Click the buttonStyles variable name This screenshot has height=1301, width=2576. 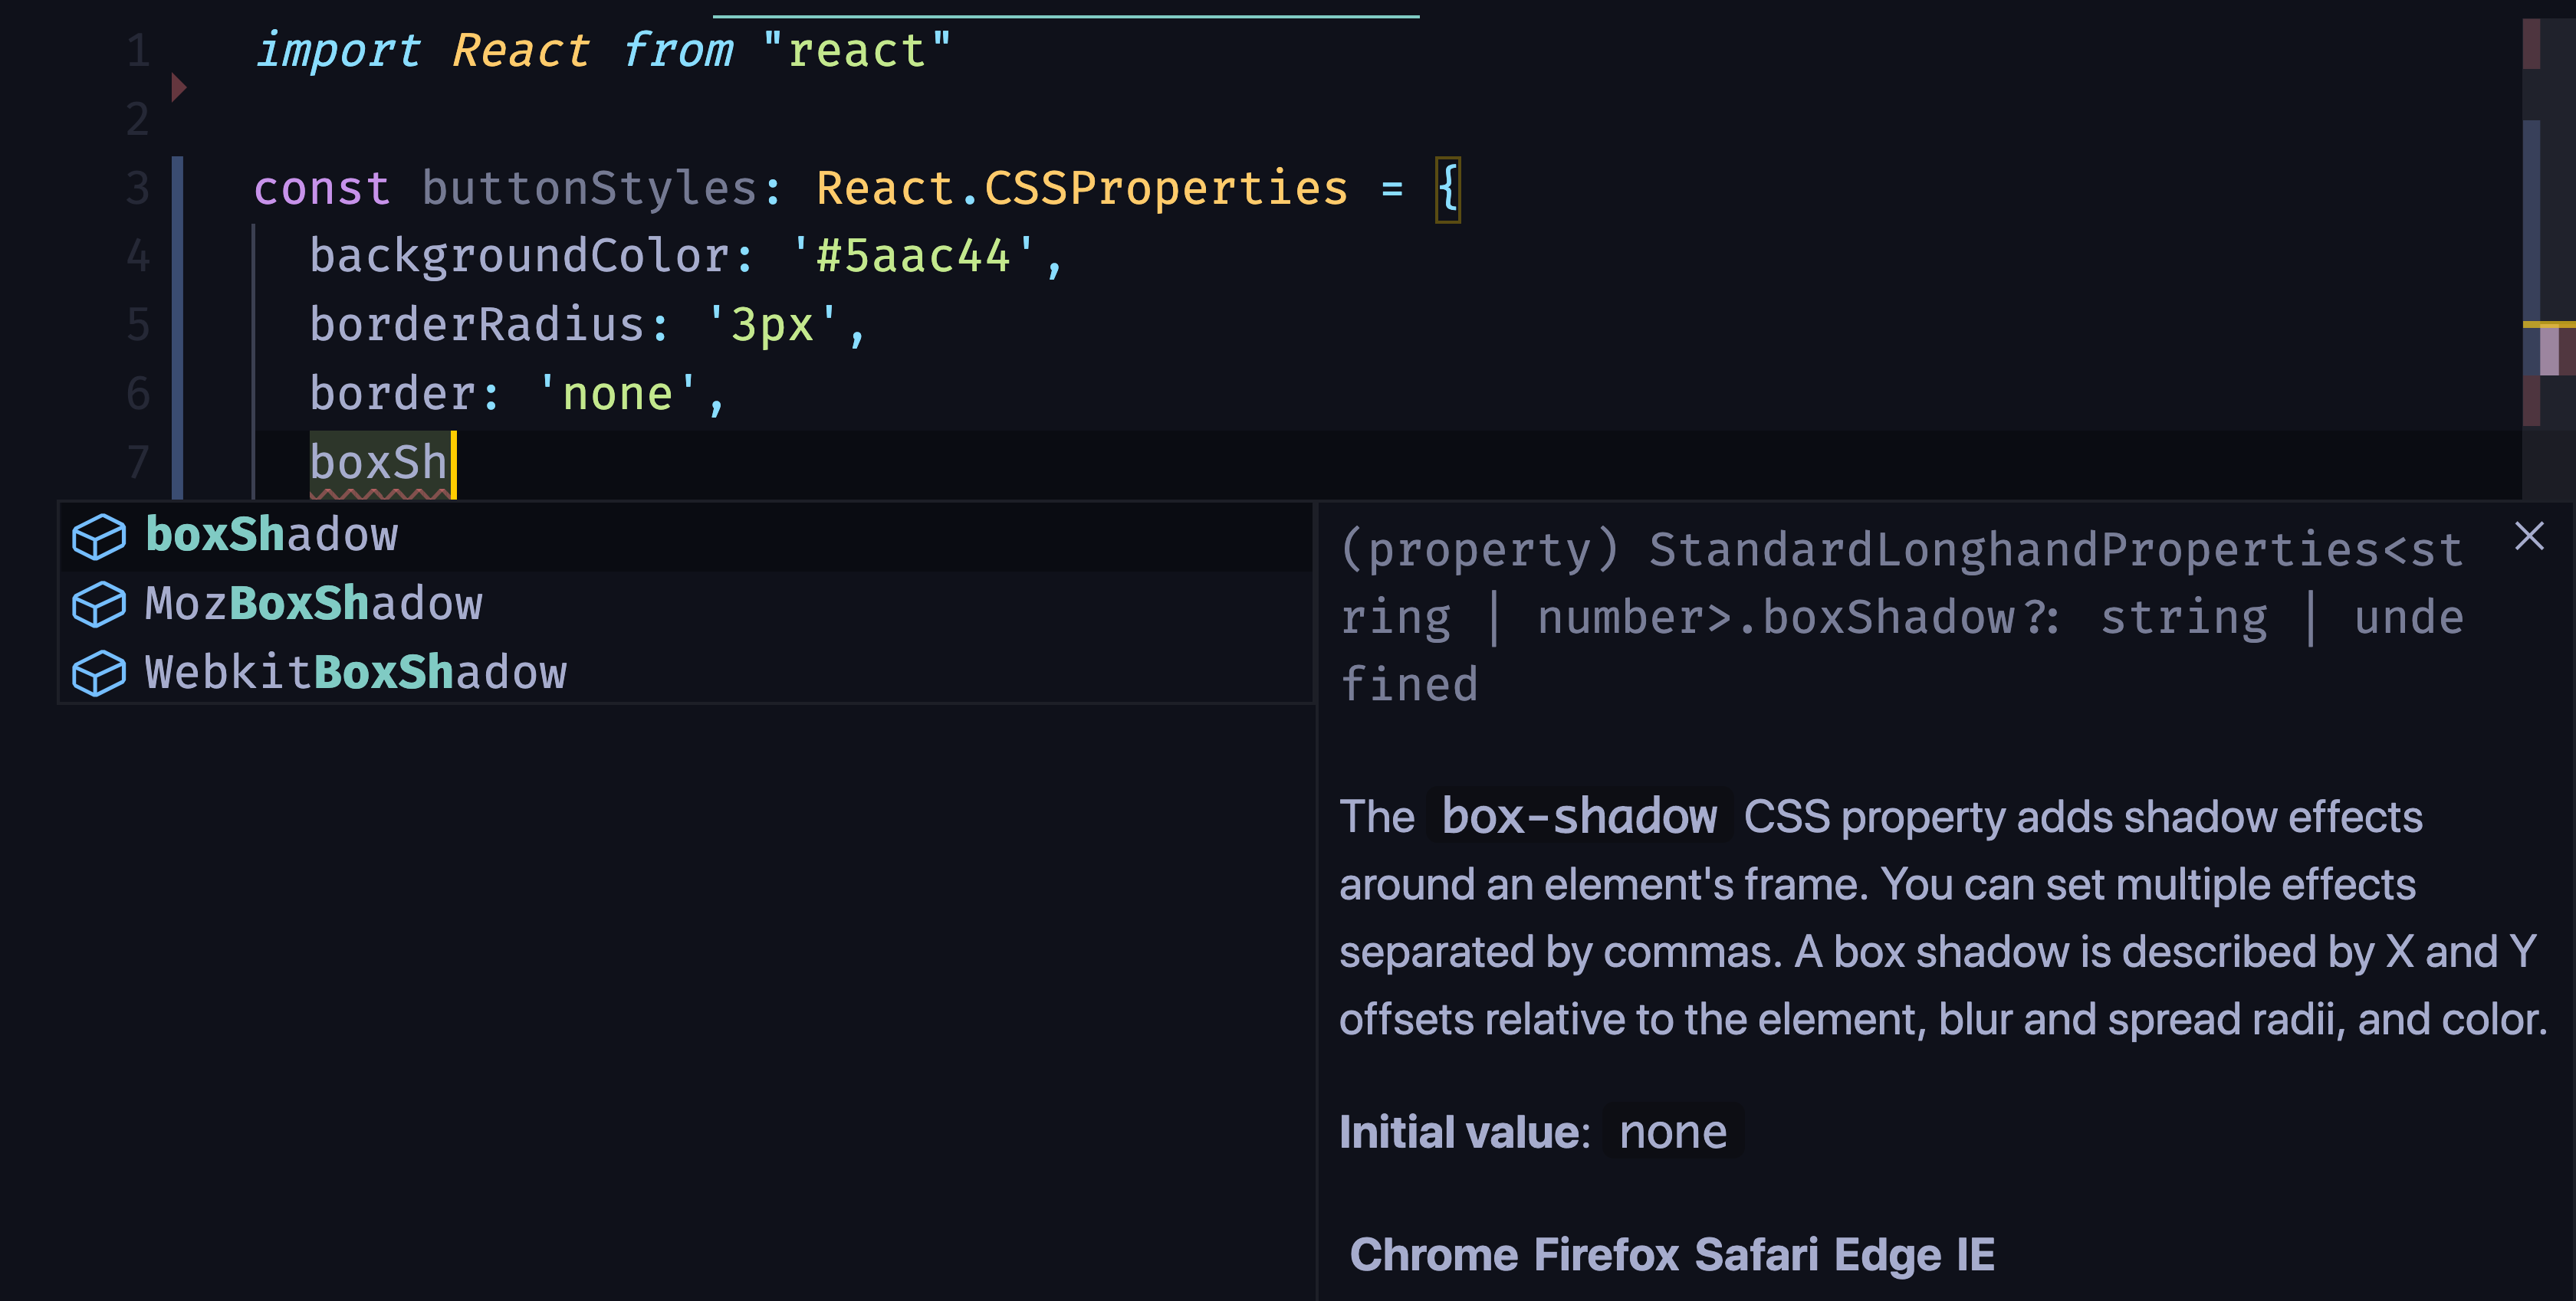[x=589, y=188]
